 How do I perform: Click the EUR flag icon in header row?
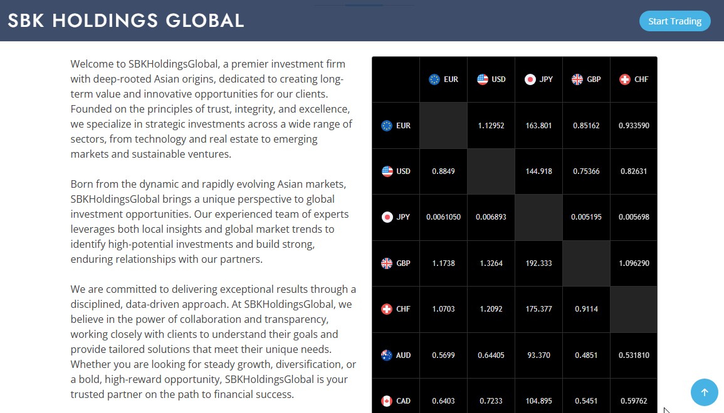tap(434, 79)
